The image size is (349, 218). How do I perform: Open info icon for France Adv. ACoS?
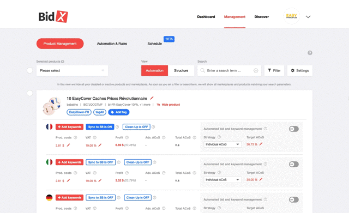164,137
